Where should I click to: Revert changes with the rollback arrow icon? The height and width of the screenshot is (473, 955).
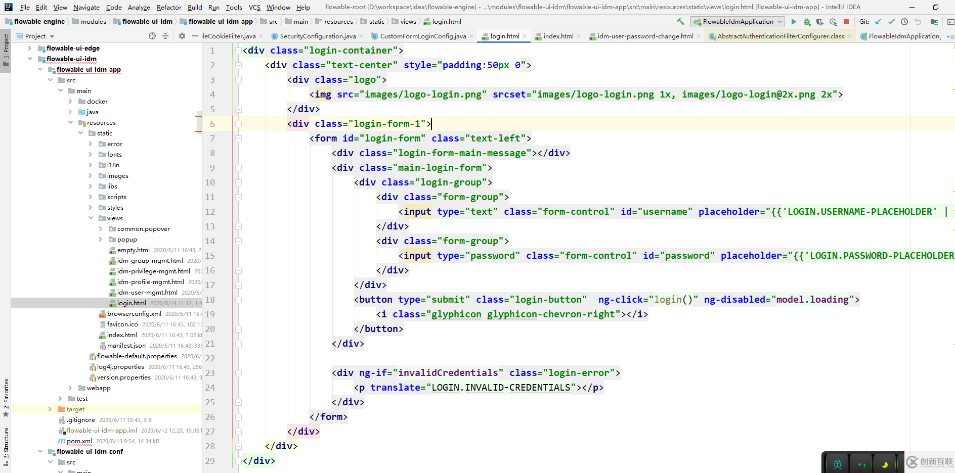(x=918, y=22)
